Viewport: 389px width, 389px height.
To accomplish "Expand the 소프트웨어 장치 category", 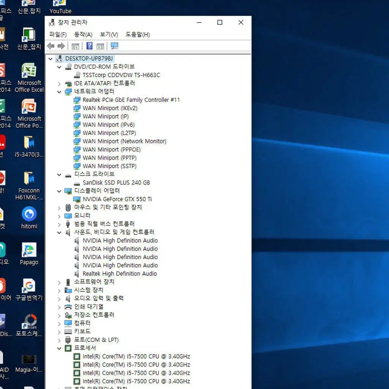I will click(59, 282).
